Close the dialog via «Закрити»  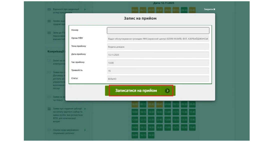click(x=209, y=9)
